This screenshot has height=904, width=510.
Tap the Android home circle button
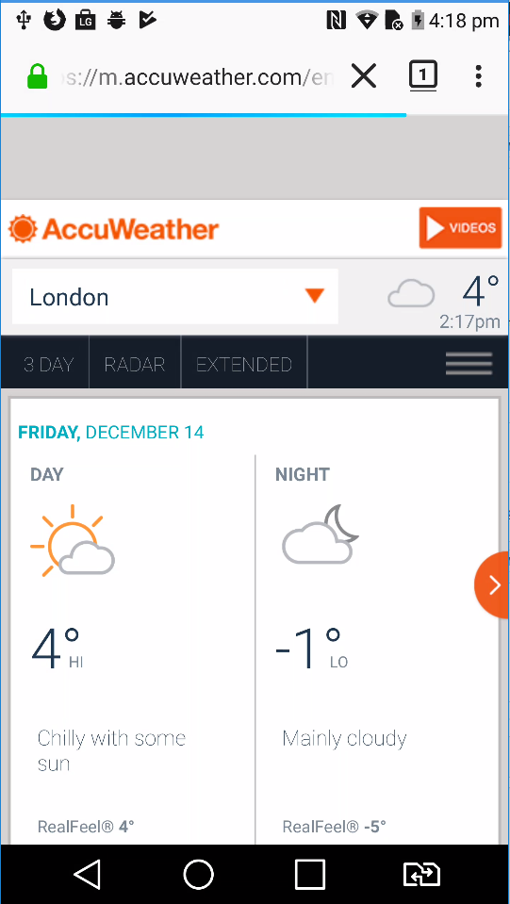198,874
